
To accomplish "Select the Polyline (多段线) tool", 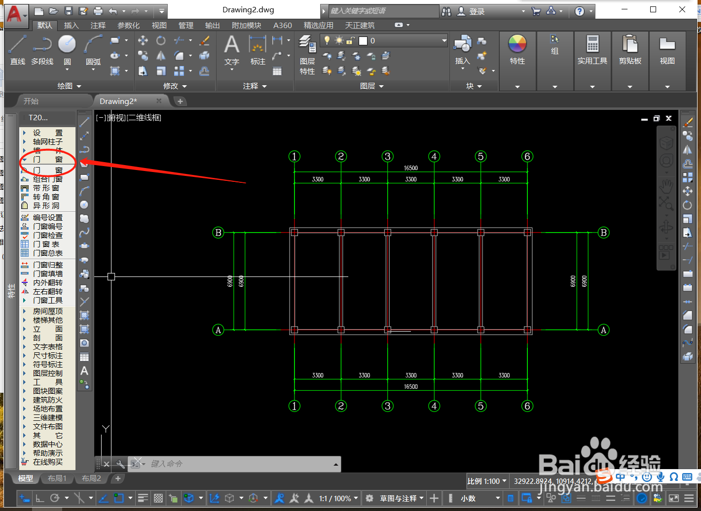I will 42,49.
